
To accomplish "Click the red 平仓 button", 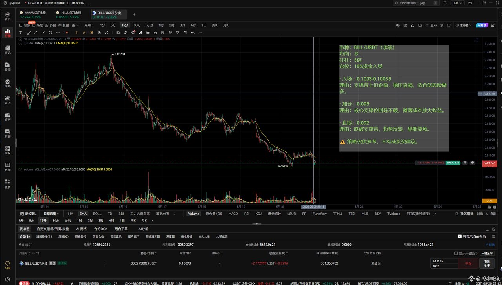I will tap(468, 263).
